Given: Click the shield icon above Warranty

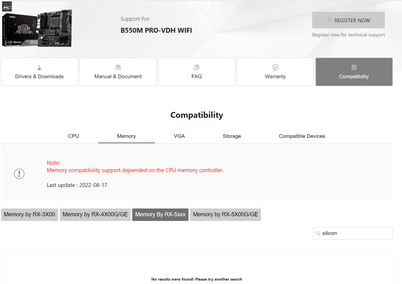Looking at the screenshot, I should (x=275, y=67).
